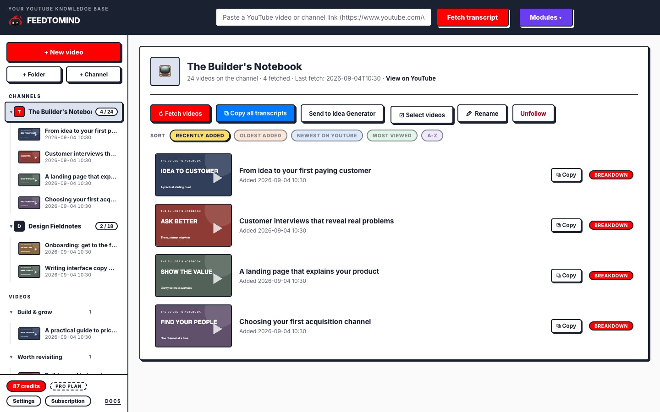The image size is (660, 412).
Task: Select 'Design Fieldnotes' channel name
Action: 55,226
